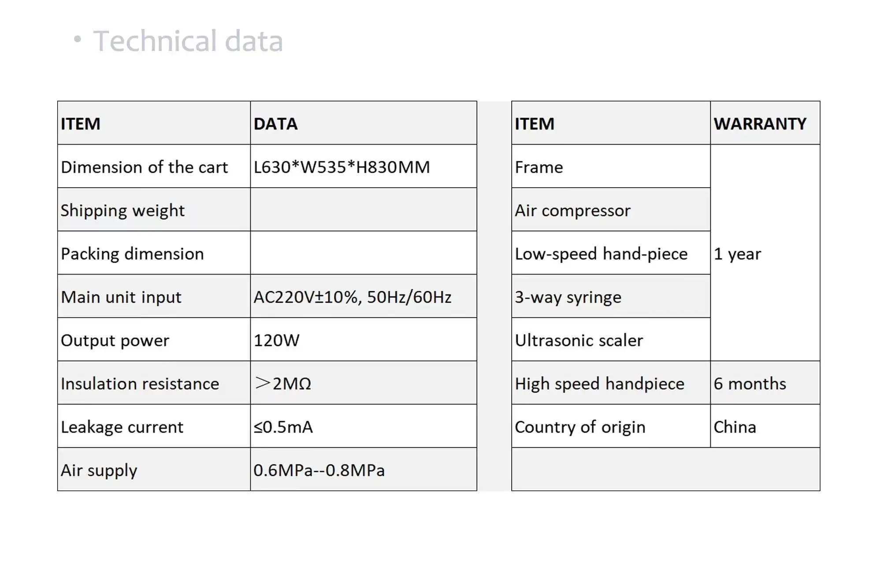Click the 6 months warranty value

point(750,383)
